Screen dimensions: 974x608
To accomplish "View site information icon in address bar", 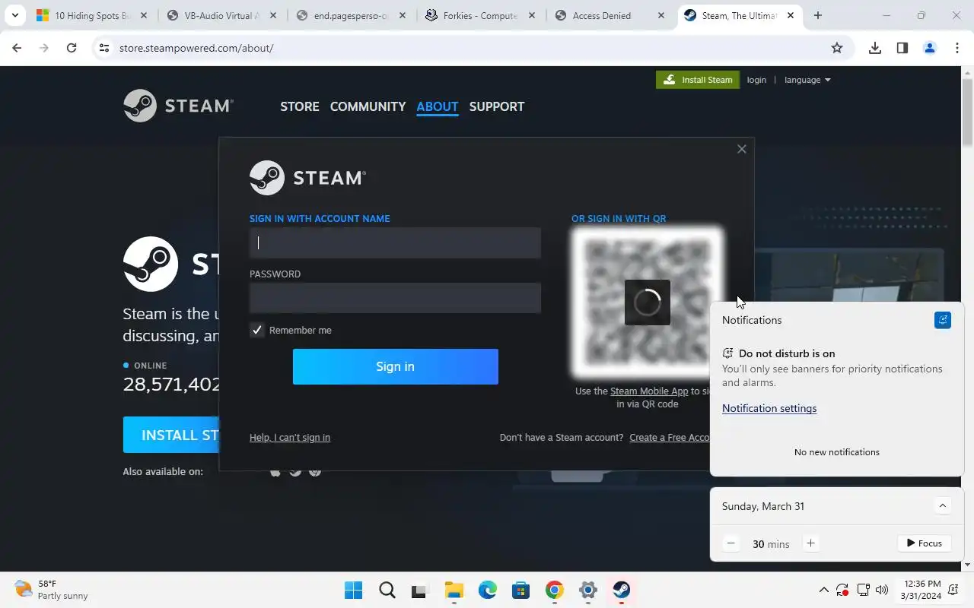I will point(104,48).
